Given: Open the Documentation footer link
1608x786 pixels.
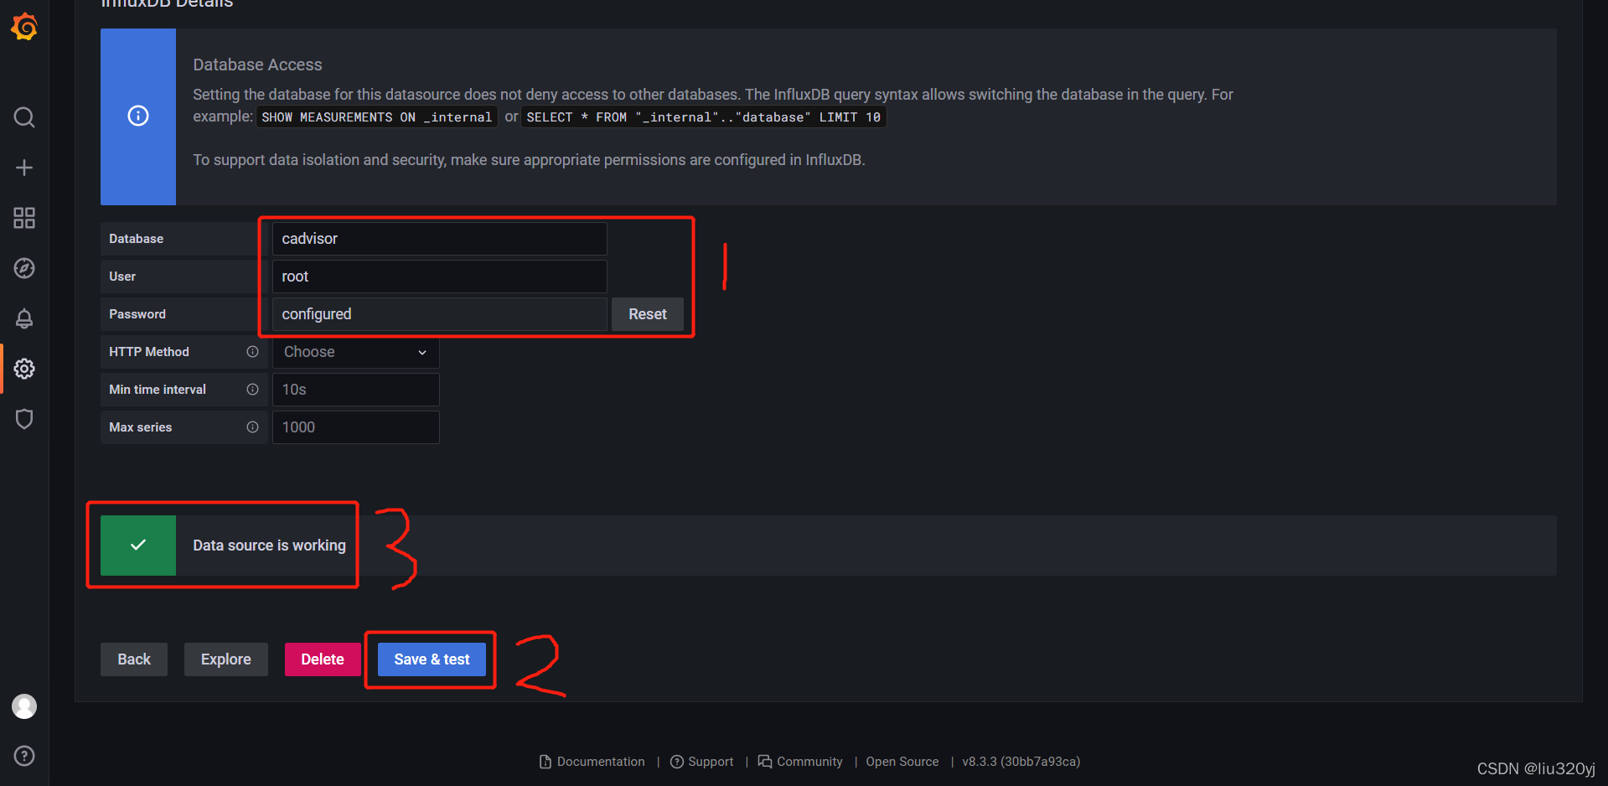Looking at the screenshot, I should coord(592,762).
